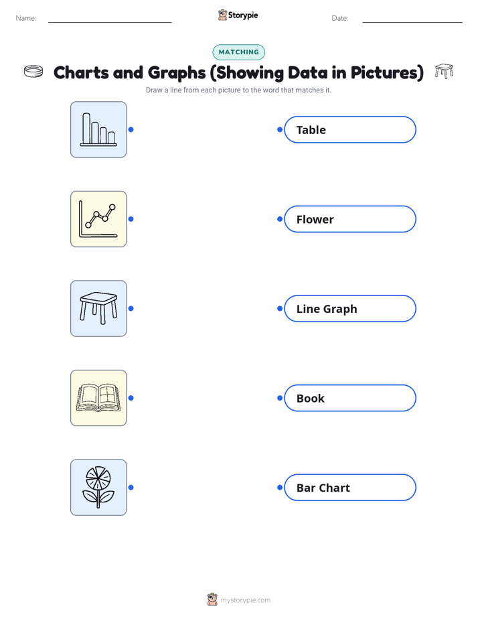Click the MATCHING badge label
Image resolution: width=478 pixels, height=619 pixels.
tap(238, 52)
